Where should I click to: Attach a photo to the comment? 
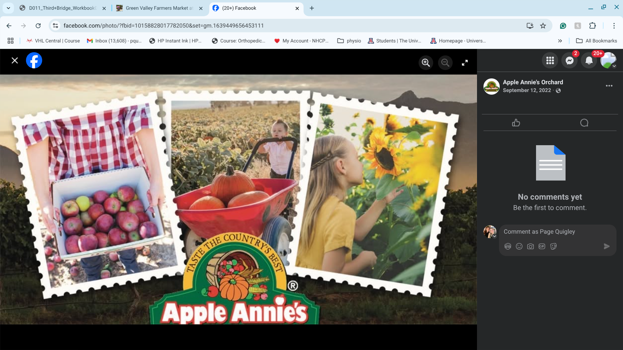[531, 247]
